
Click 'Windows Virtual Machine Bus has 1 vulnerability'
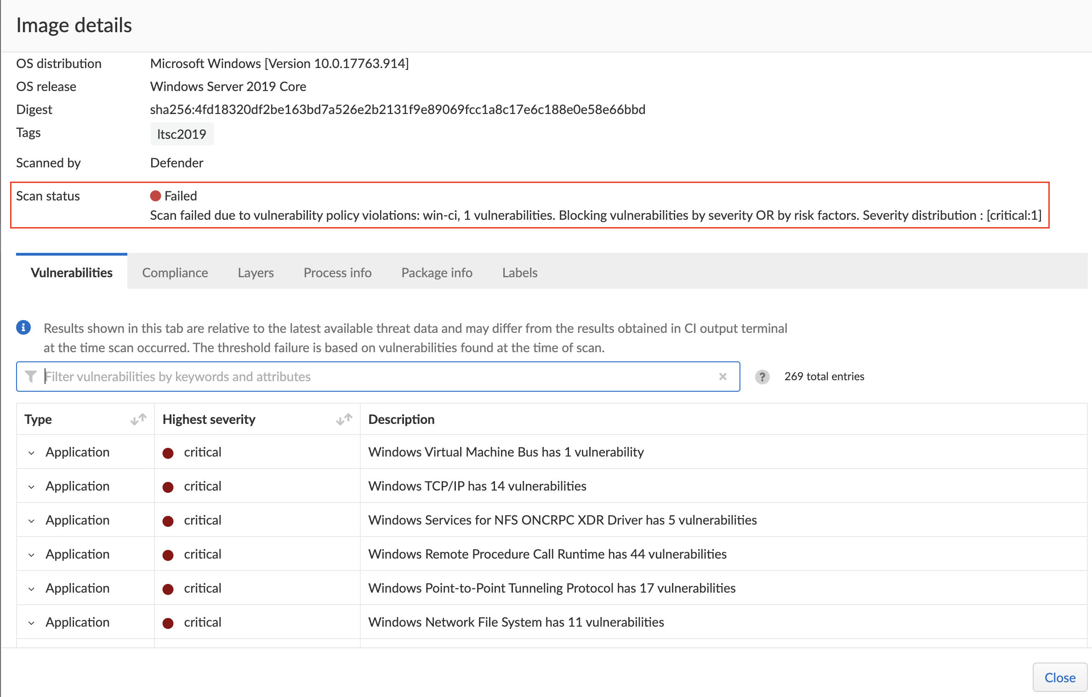click(x=506, y=452)
